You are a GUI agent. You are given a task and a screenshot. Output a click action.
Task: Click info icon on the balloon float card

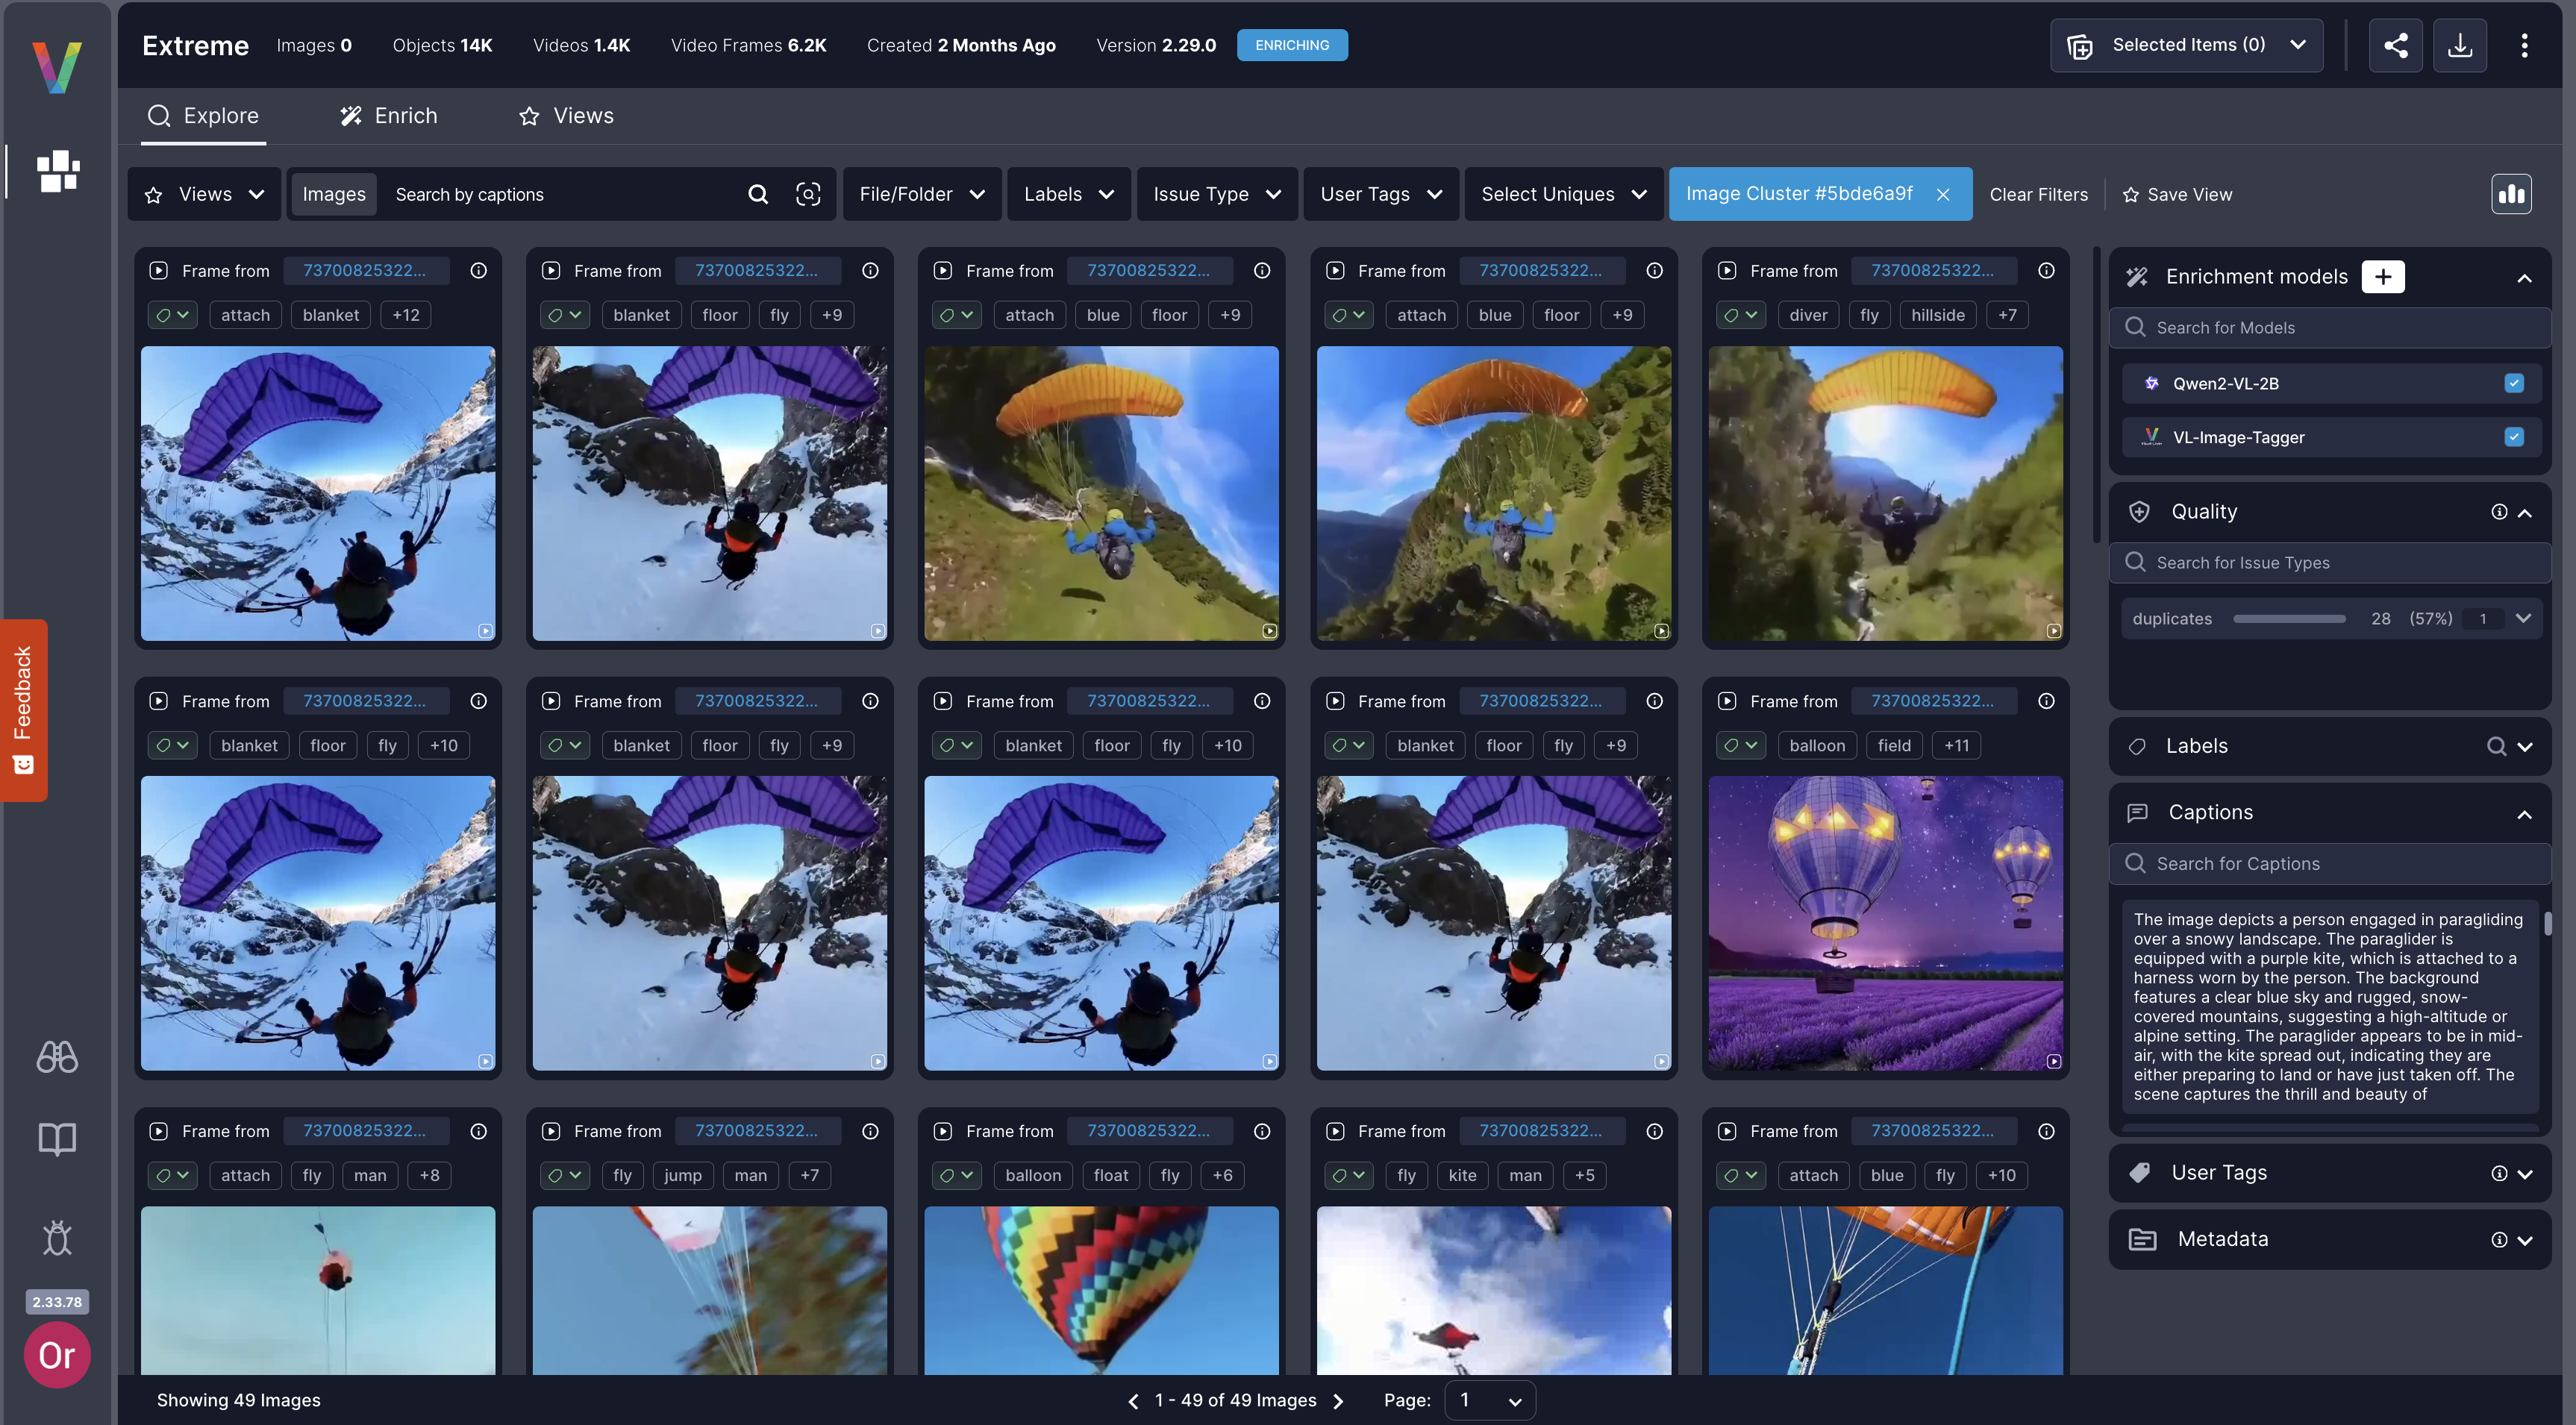tap(1262, 1131)
